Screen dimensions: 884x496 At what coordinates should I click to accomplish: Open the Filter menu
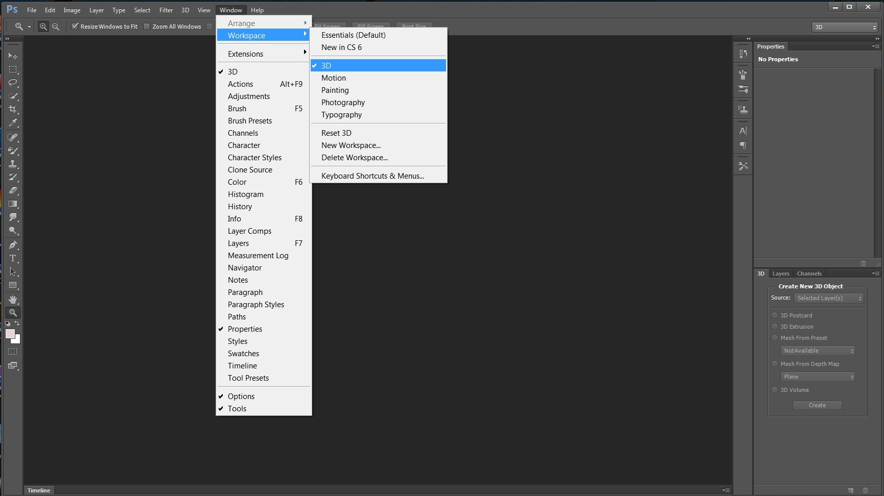(x=166, y=10)
